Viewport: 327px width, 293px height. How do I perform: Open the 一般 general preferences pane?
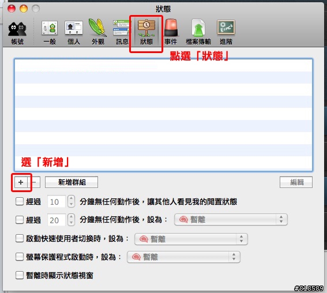tap(50, 33)
